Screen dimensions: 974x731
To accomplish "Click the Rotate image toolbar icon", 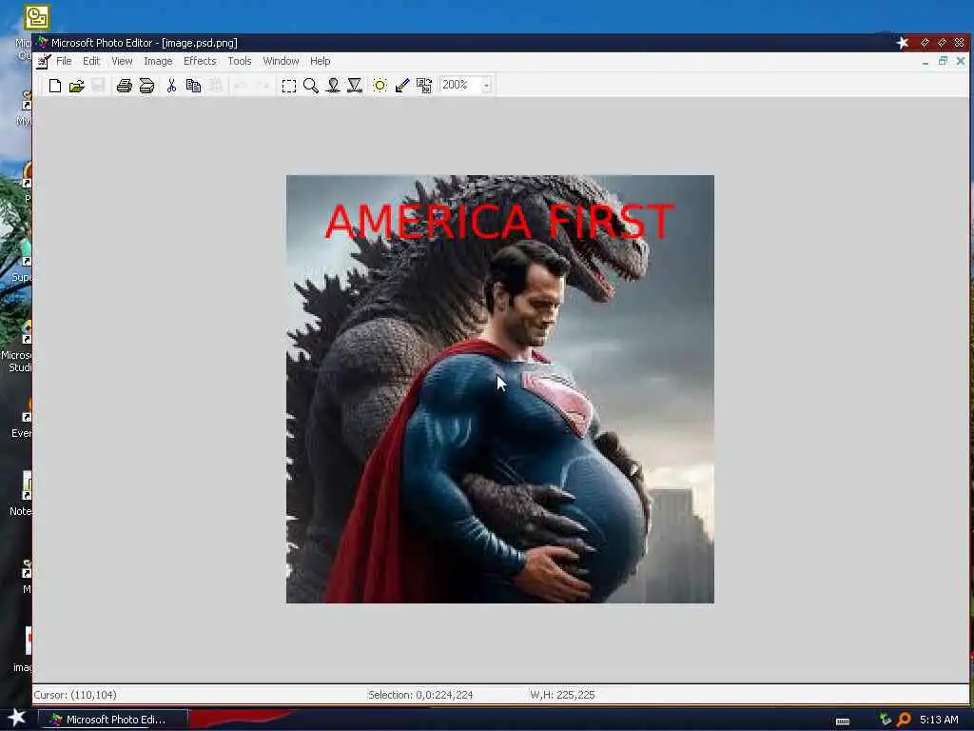I will coord(423,86).
